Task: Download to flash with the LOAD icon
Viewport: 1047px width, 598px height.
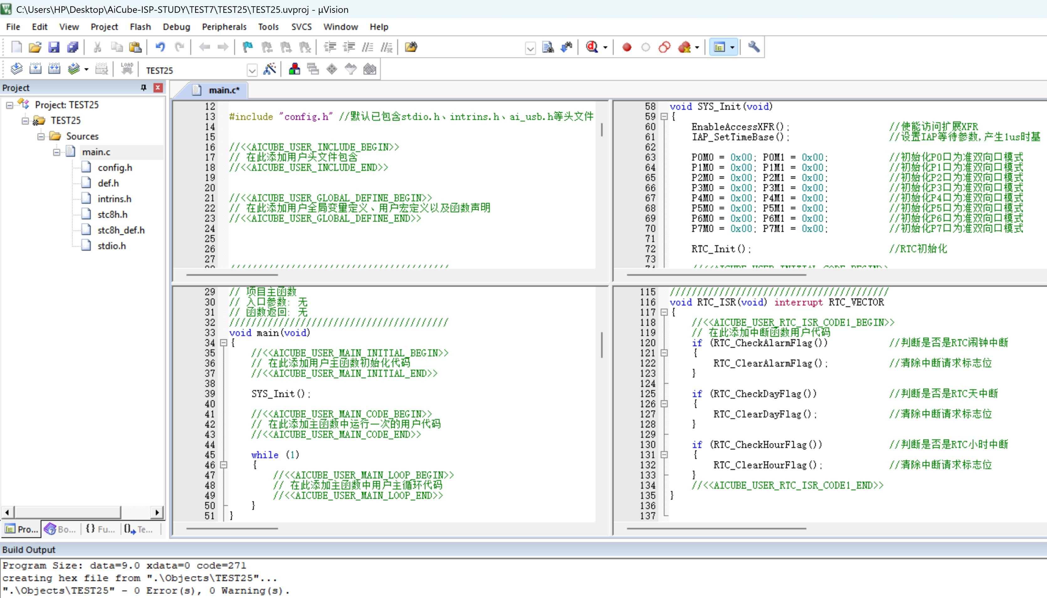Action: [127, 69]
